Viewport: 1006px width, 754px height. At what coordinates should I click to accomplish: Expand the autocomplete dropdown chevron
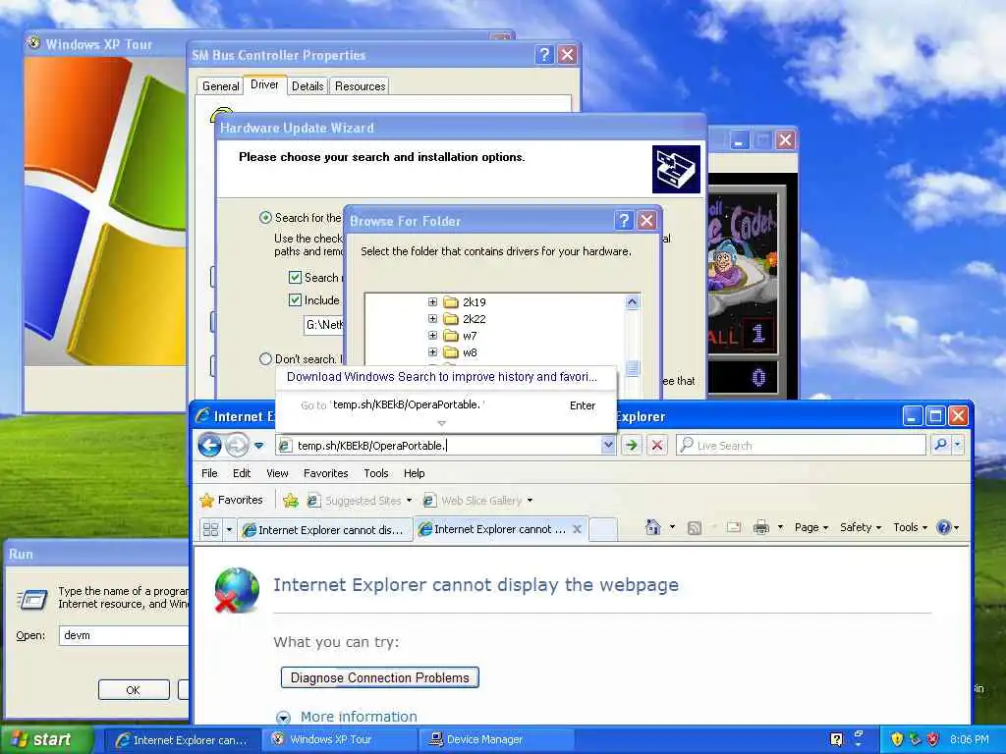click(x=441, y=423)
